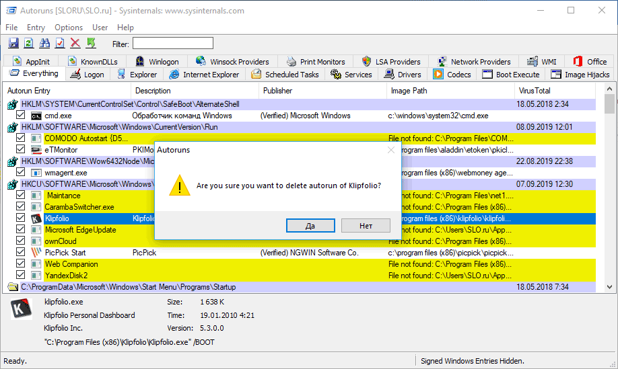
Task: Sort by the Publisher column header
Action: coord(322,91)
